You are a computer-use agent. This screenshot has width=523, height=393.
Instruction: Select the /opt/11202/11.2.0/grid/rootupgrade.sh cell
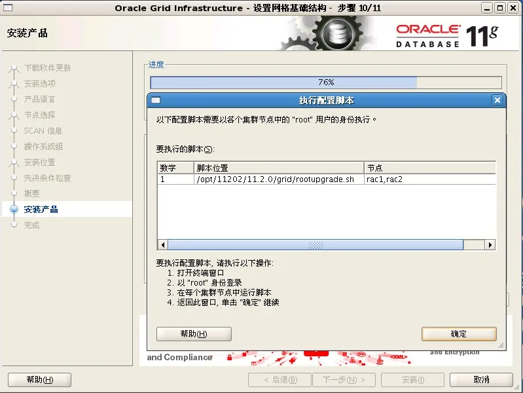[x=279, y=179]
